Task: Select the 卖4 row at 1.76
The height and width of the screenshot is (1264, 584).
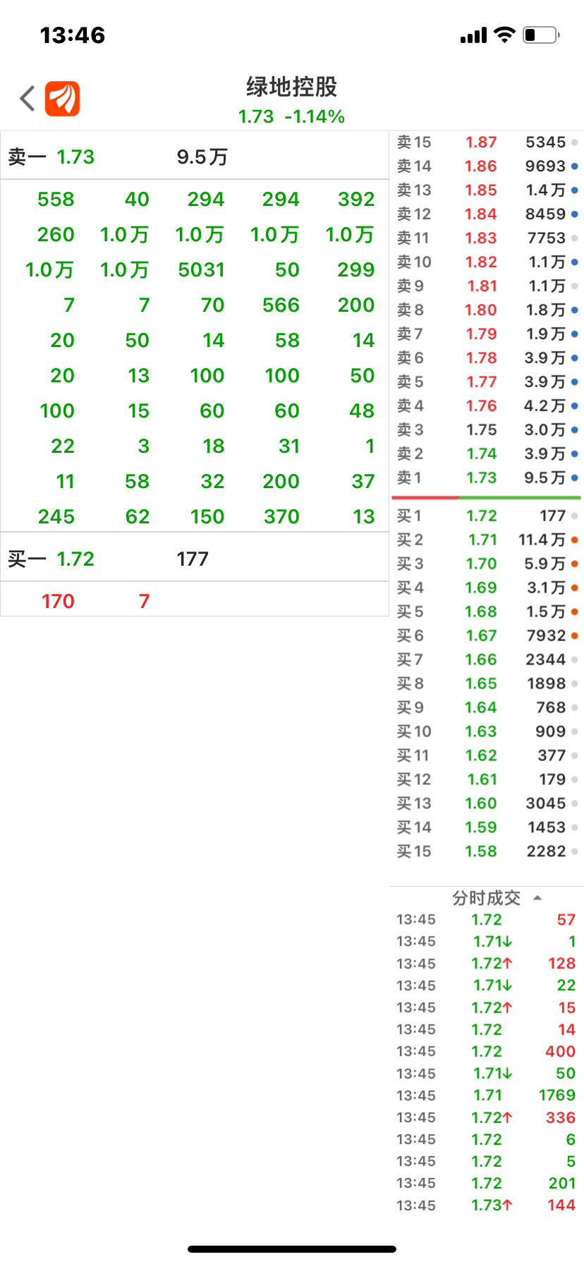Action: [x=487, y=406]
